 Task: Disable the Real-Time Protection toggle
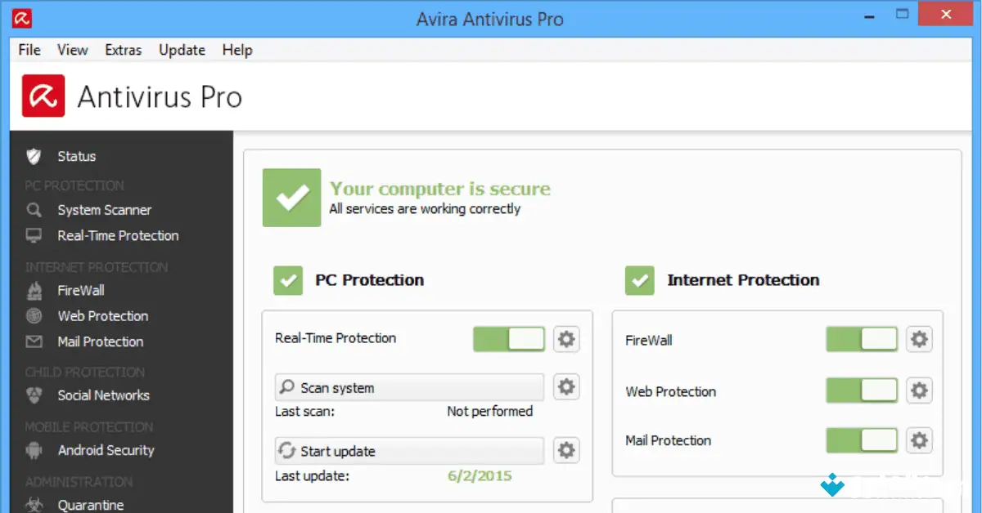pos(508,338)
